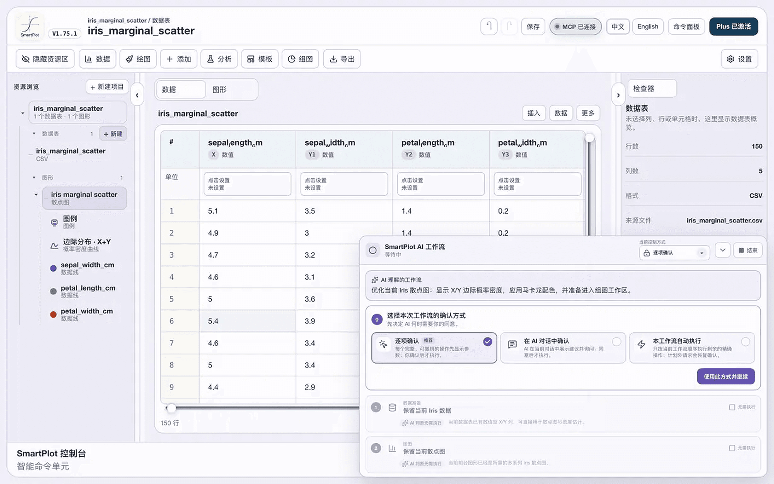Click the table horizontal scrollbar handle

[171, 408]
